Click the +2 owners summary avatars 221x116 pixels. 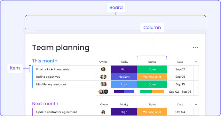[103, 92]
